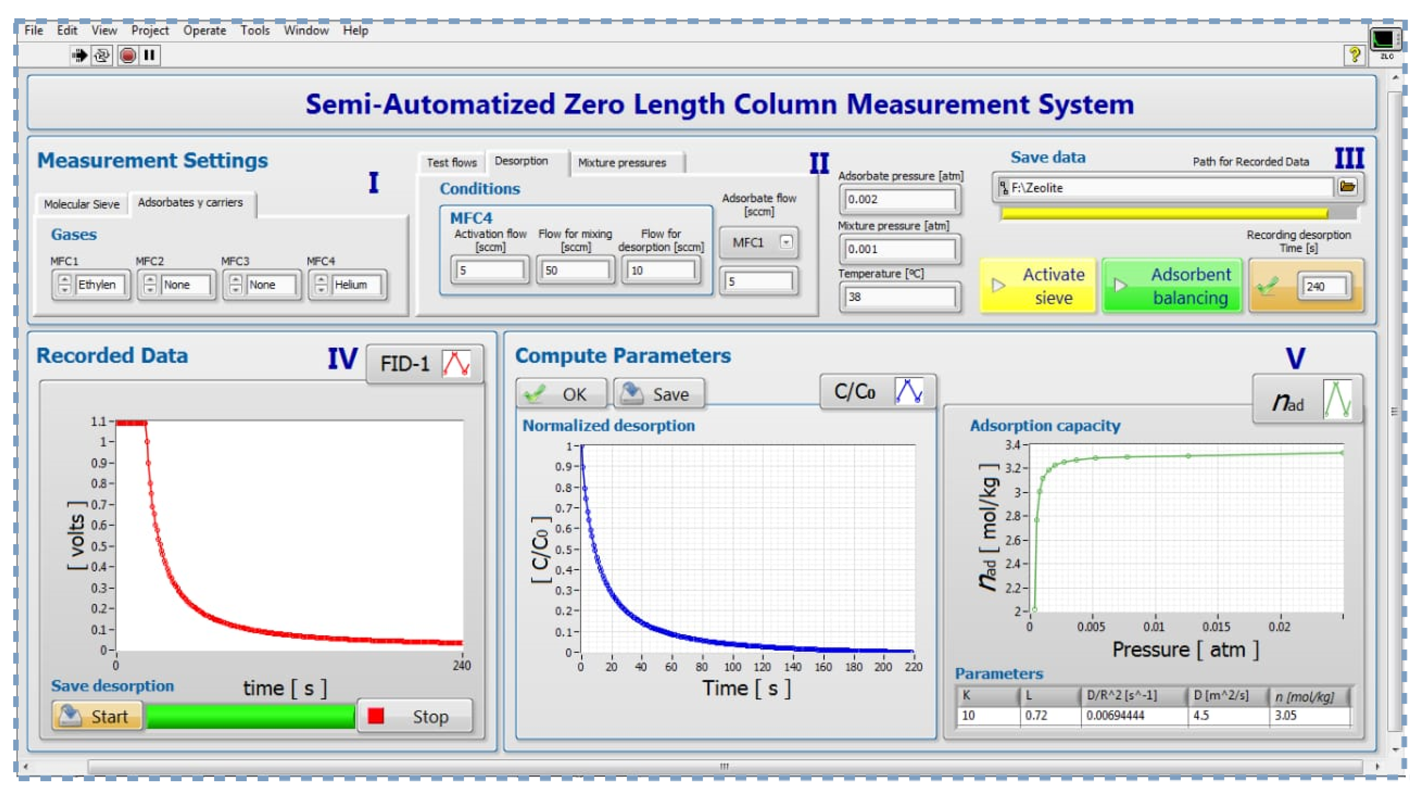Open the context help question mark icon
Screen dimensions: 1418x797
click(x=1354, y=55)
